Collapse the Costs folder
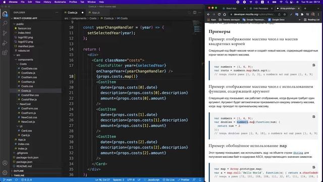 (x=23, y=64)
